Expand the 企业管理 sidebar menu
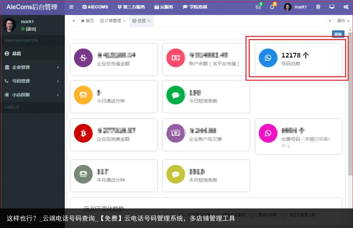Image resolution: width=353 pixels, height=228 pixels. 32,68
